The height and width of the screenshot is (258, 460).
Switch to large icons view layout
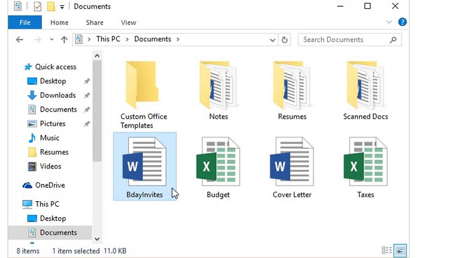coord(400,250)
